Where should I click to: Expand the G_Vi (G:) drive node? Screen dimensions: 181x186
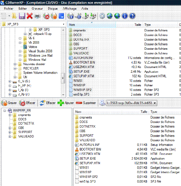pyautogui.click(x=10, y=81)
